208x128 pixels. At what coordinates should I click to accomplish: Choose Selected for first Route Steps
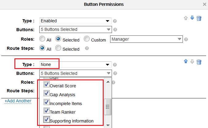(x=58, y=49)
